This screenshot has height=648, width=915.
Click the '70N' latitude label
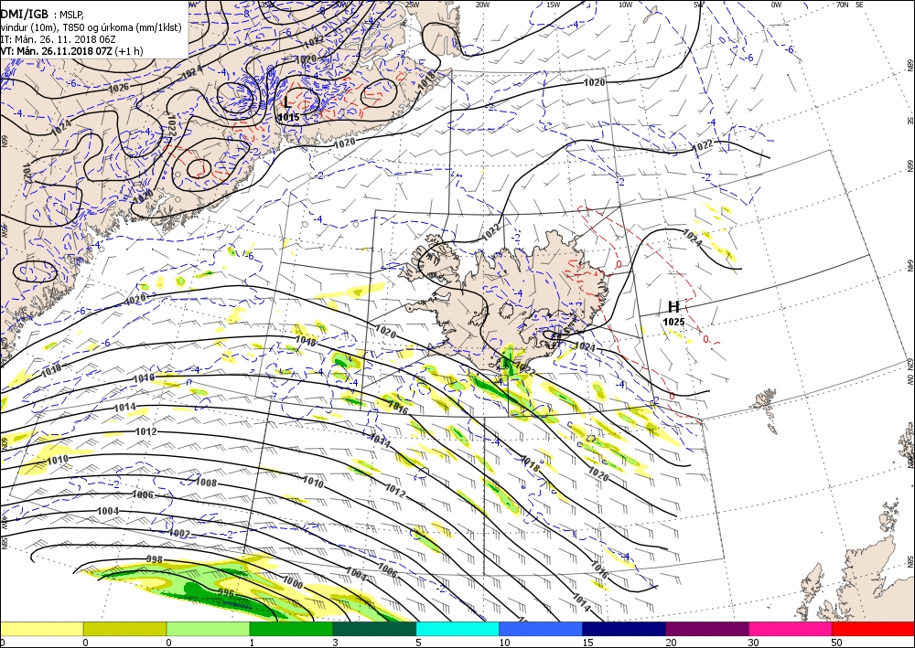coord(842,5)
